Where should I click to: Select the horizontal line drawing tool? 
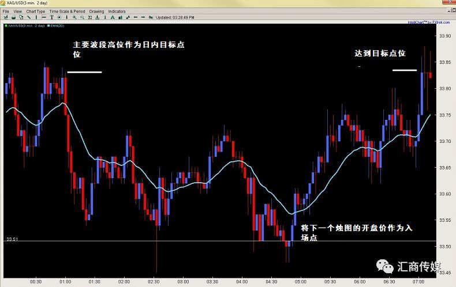[x=44, y=17]
